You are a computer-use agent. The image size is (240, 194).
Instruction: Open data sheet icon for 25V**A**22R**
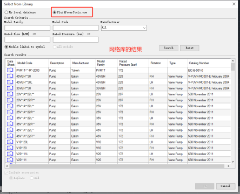(x=10, y=112)
